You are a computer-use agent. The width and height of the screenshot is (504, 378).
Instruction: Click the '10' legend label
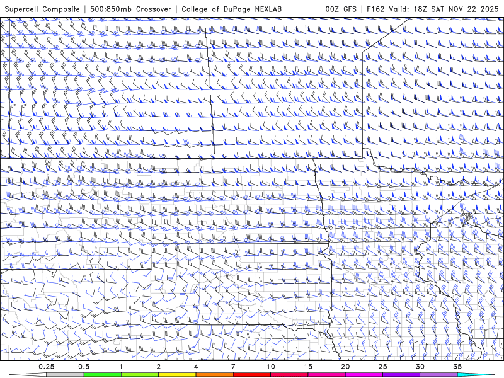click(x=271, y=367)
